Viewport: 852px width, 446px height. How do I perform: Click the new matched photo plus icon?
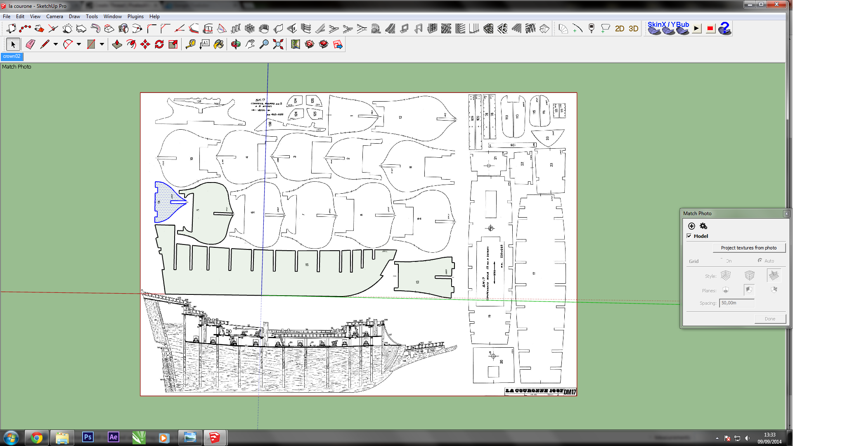[691, 226]
